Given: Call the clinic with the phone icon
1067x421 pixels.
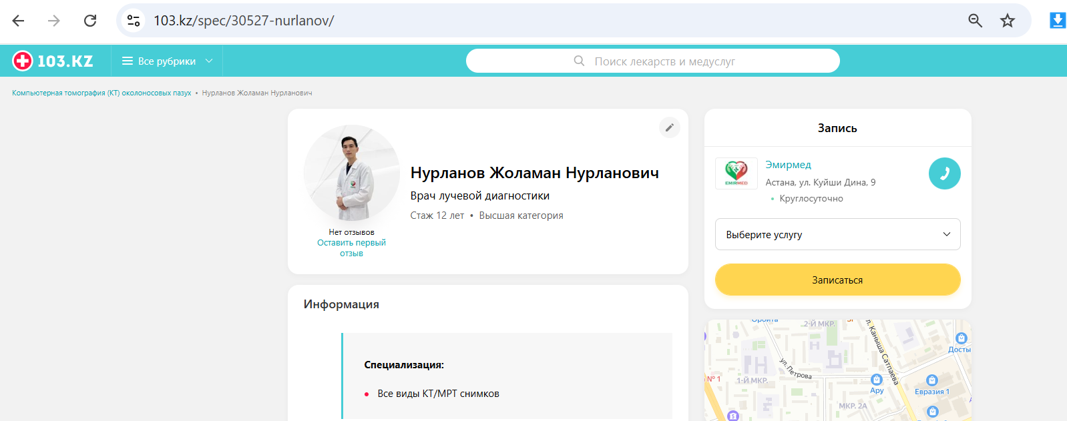Looking at the screenshot, I should click(945, 173).
